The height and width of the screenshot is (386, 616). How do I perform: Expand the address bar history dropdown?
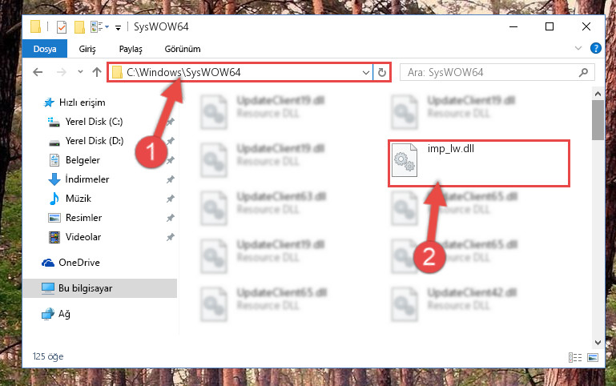366,73
